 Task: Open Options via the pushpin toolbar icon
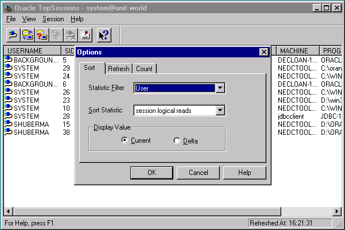[x=86, y=35]
